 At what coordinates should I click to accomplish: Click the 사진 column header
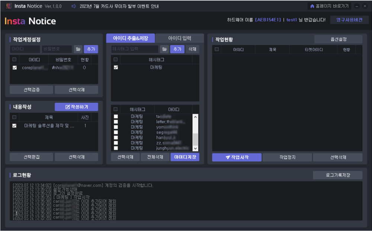point(85,118)
